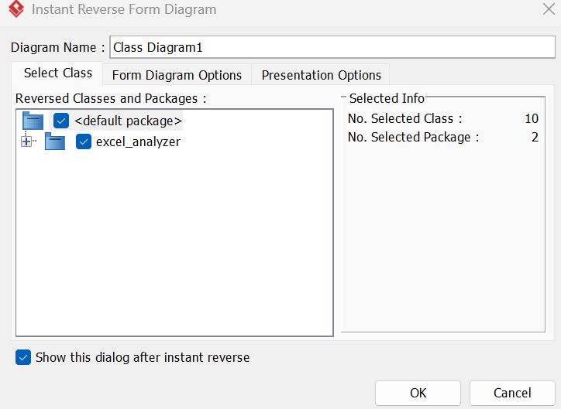Viewport: 561px width, 409px height.
Task: Click the Show this dialog label text
Action: 143,357
